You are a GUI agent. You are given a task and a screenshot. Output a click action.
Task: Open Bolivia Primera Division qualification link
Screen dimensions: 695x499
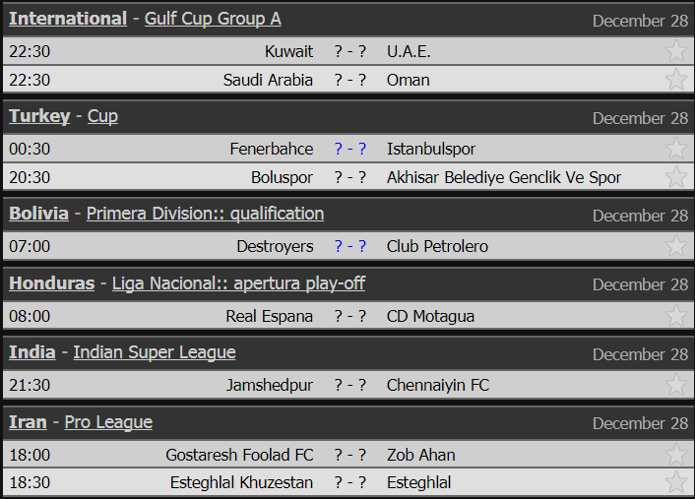point(205,214)
